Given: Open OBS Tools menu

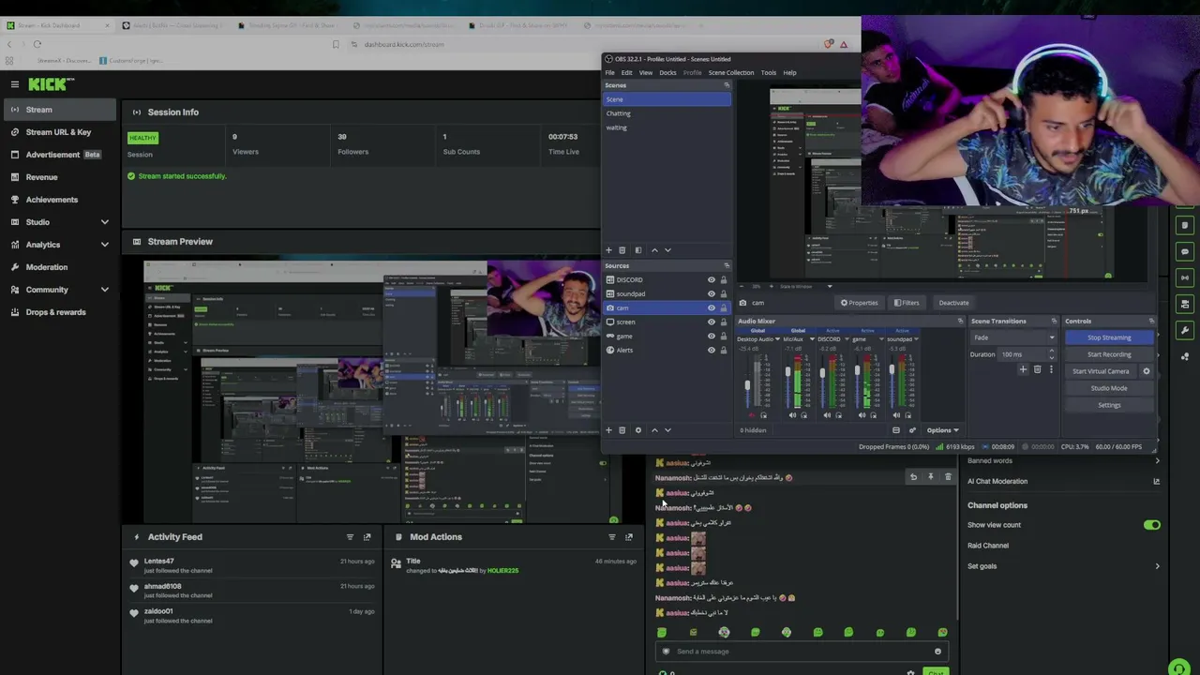Looking at the screenshot, I should (769, 73).
